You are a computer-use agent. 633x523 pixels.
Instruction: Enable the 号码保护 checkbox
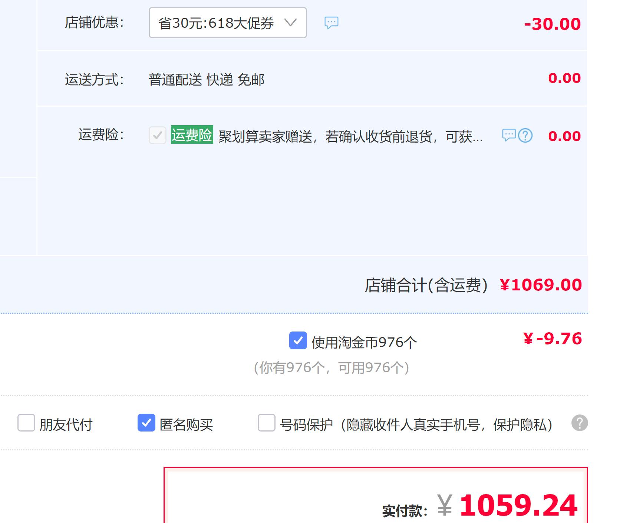click(266, 423)
